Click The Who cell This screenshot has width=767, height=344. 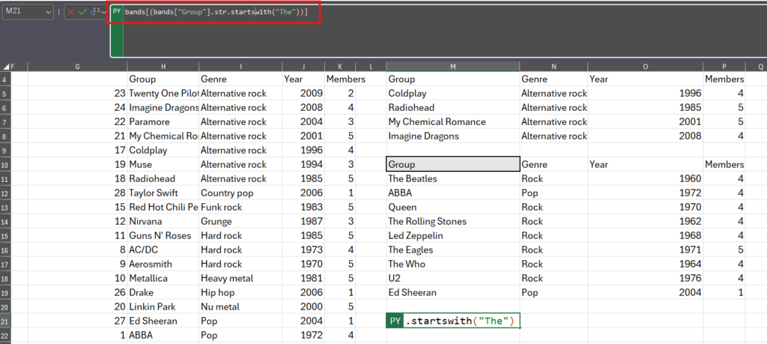(x=453, y=264)
